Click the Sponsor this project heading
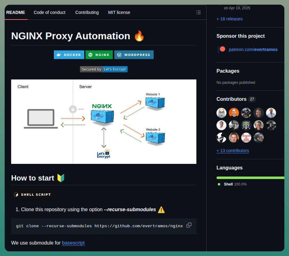Screen dimensions: 289x256 [x=241, y=36]
